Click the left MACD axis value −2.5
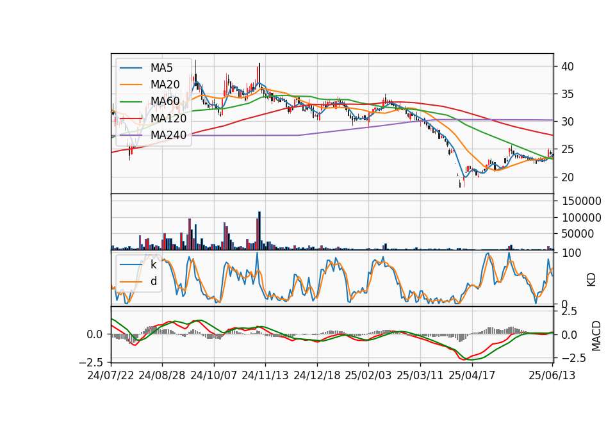Screen dimensions: 615x442 click(x=91, y=361)
